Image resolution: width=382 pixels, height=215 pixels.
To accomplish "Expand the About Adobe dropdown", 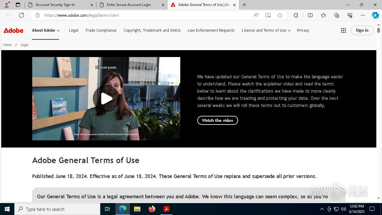I will point(46,30).
